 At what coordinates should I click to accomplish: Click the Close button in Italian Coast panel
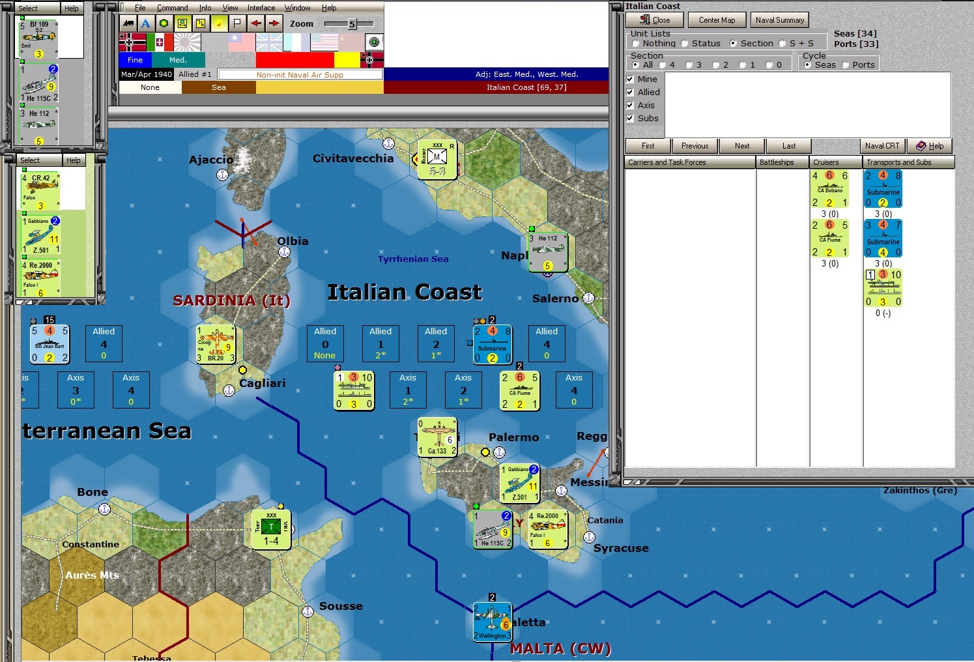pyautogui.click(x=655, y=20)
